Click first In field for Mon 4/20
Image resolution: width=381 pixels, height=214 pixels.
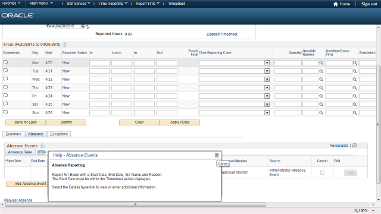point(99,63)
